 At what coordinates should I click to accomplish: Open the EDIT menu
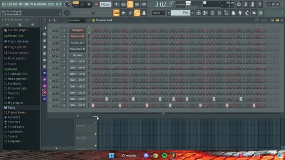click(10, 4)
